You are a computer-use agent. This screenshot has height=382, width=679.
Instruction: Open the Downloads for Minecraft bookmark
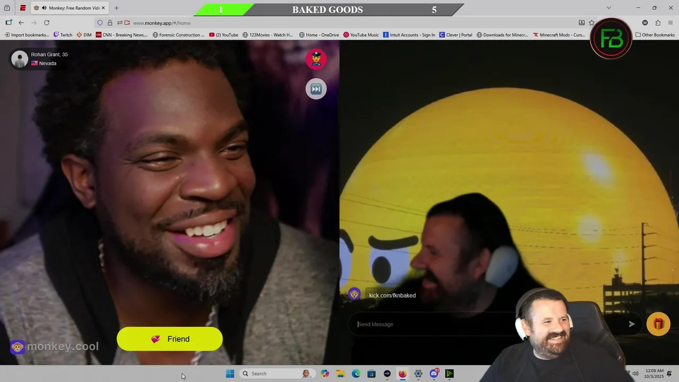tap(502, 35)
